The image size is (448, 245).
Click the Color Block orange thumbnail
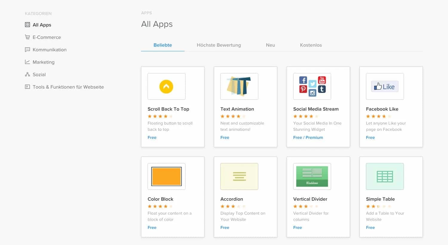tap(166, 176)
